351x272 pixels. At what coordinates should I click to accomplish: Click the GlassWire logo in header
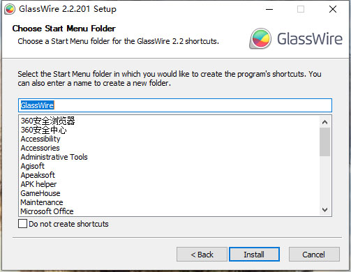(x=296, y=38)
